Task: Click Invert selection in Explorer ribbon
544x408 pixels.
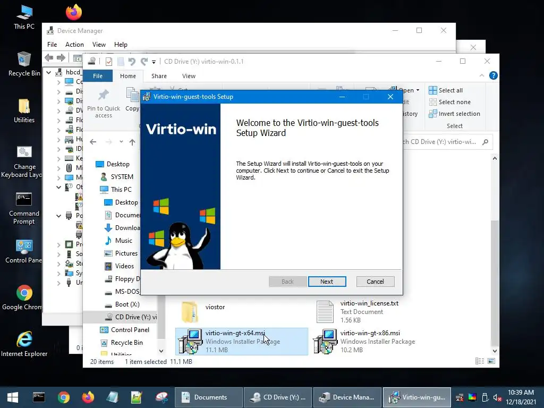Action: (x=455, y=114)
